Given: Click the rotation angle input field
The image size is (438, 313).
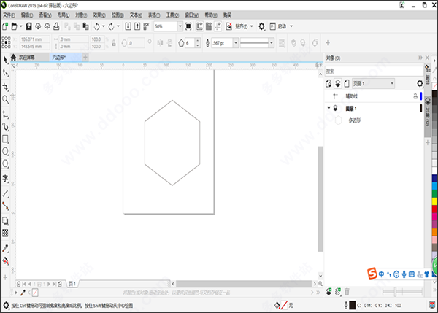Looking at the screenshot, I should (x=136, y=43).
